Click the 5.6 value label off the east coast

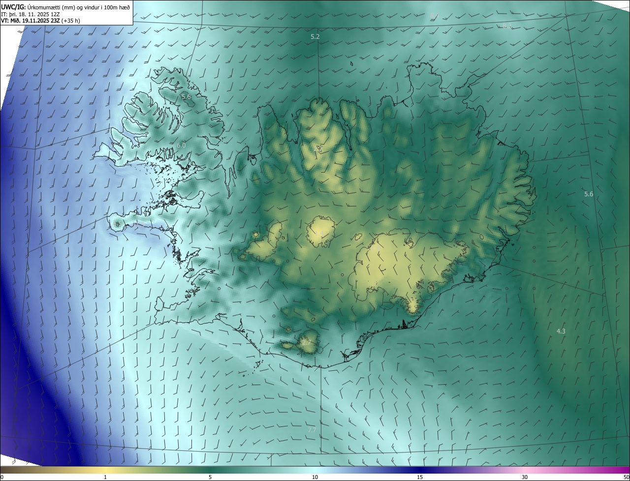(589, 194)
